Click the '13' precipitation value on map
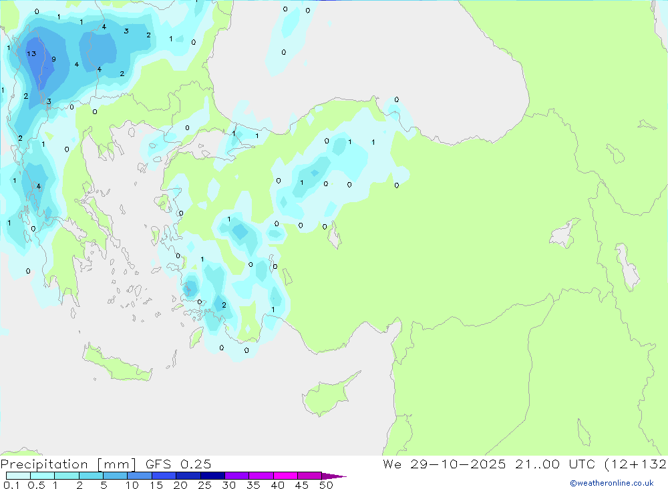 tap(31, 53)
